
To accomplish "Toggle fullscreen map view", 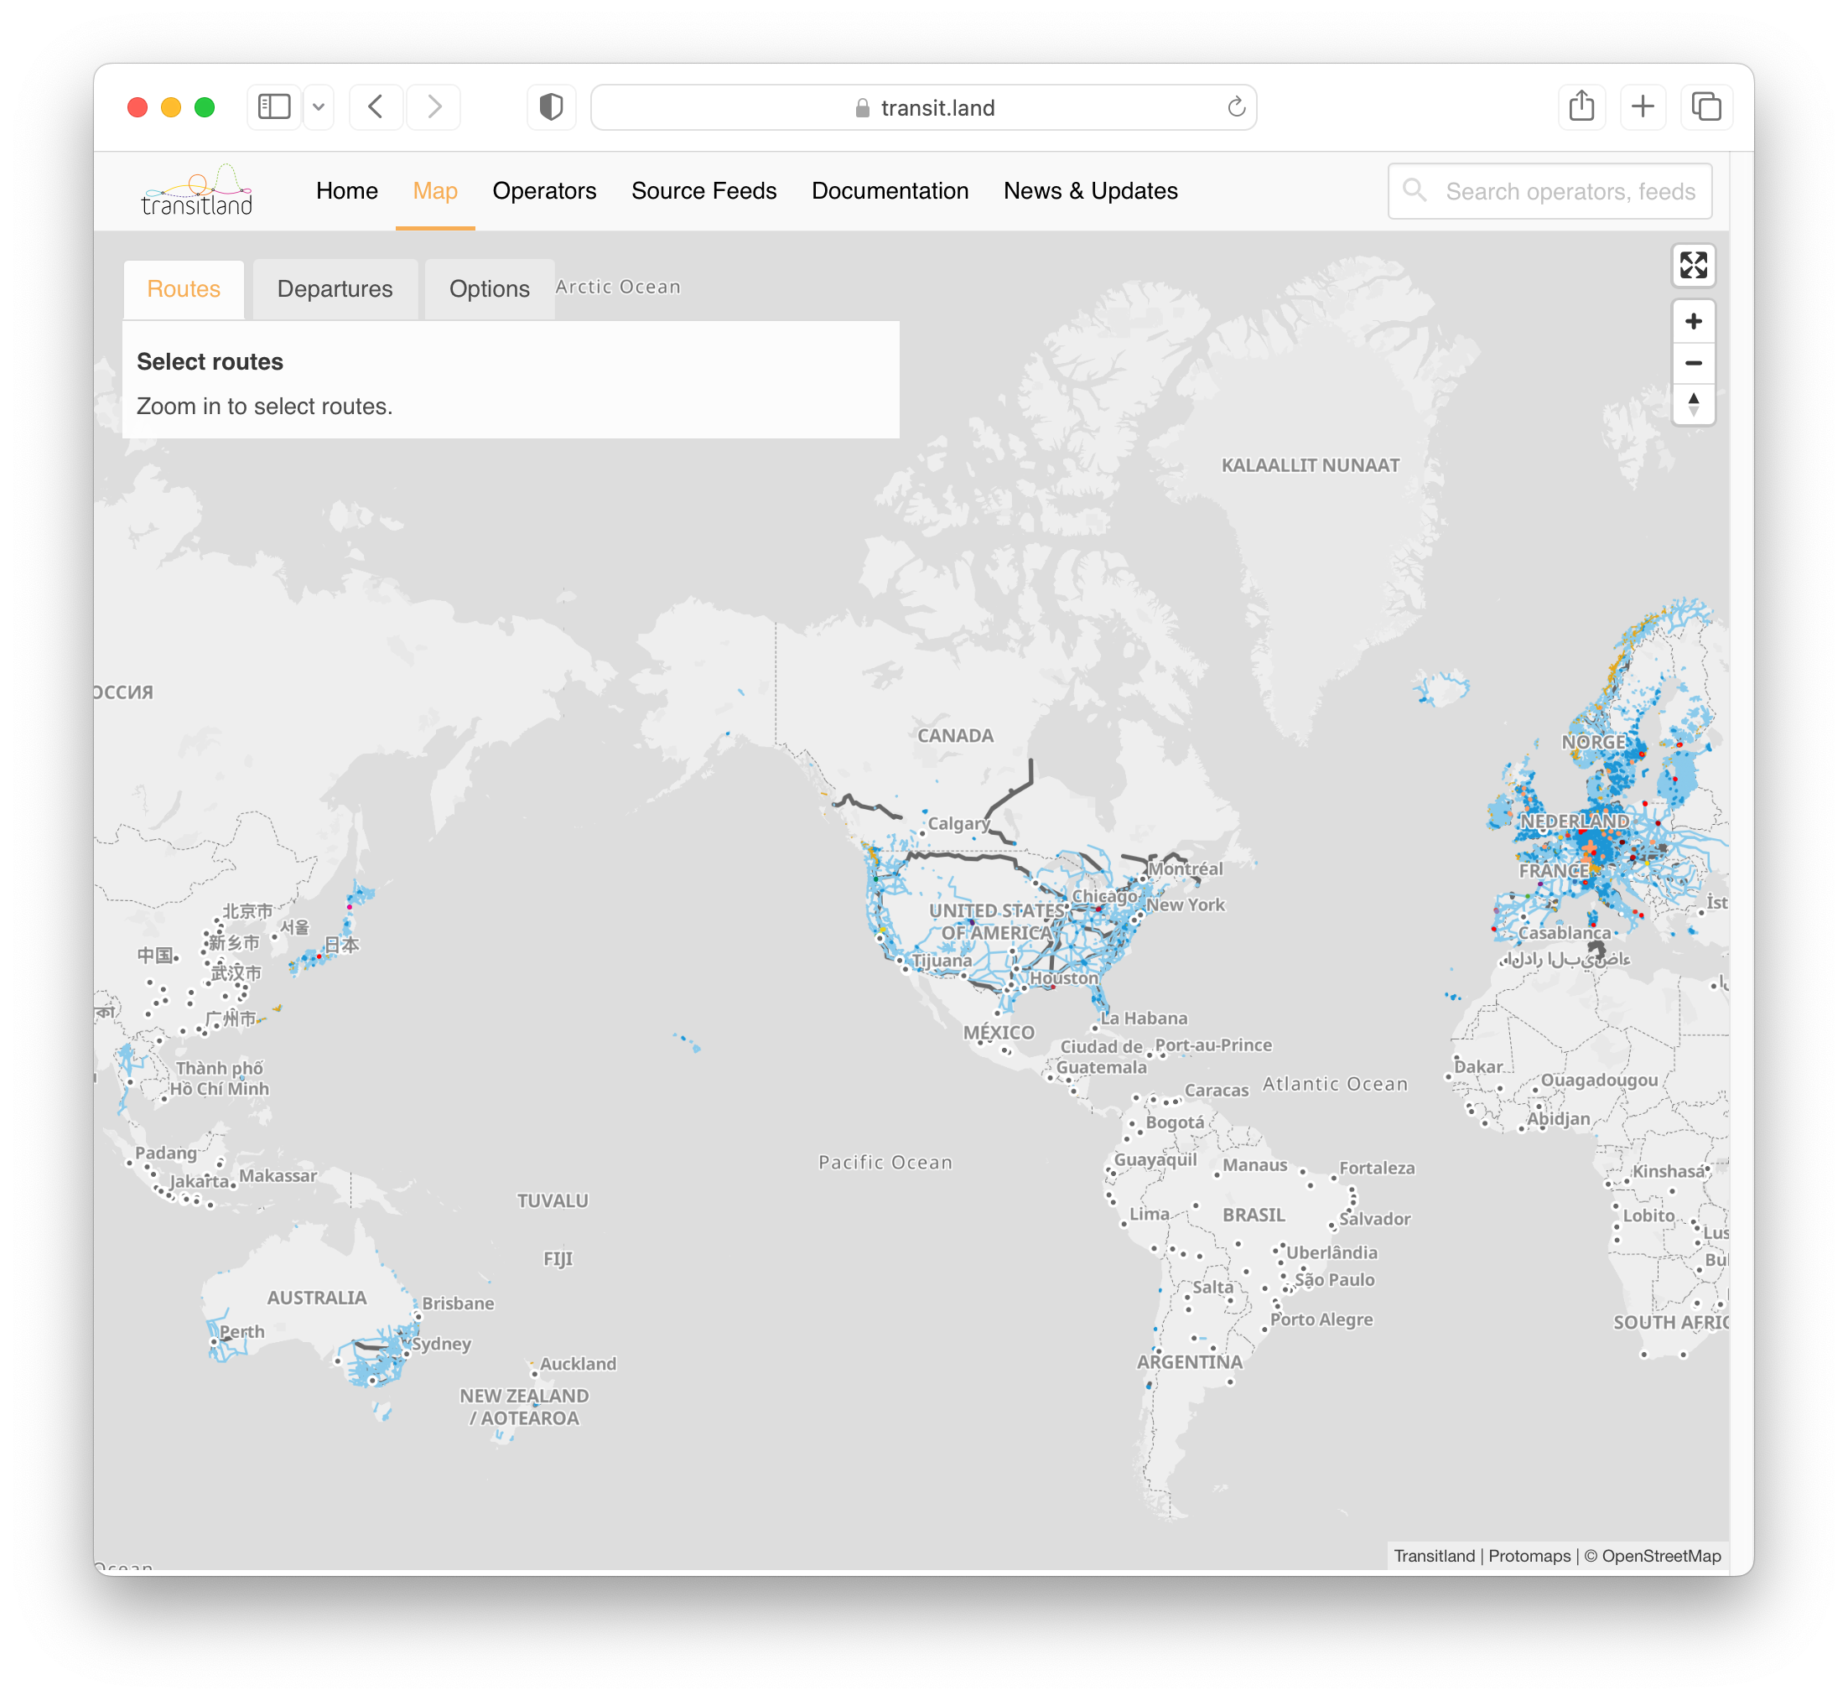I will [x=1693, y=265].
